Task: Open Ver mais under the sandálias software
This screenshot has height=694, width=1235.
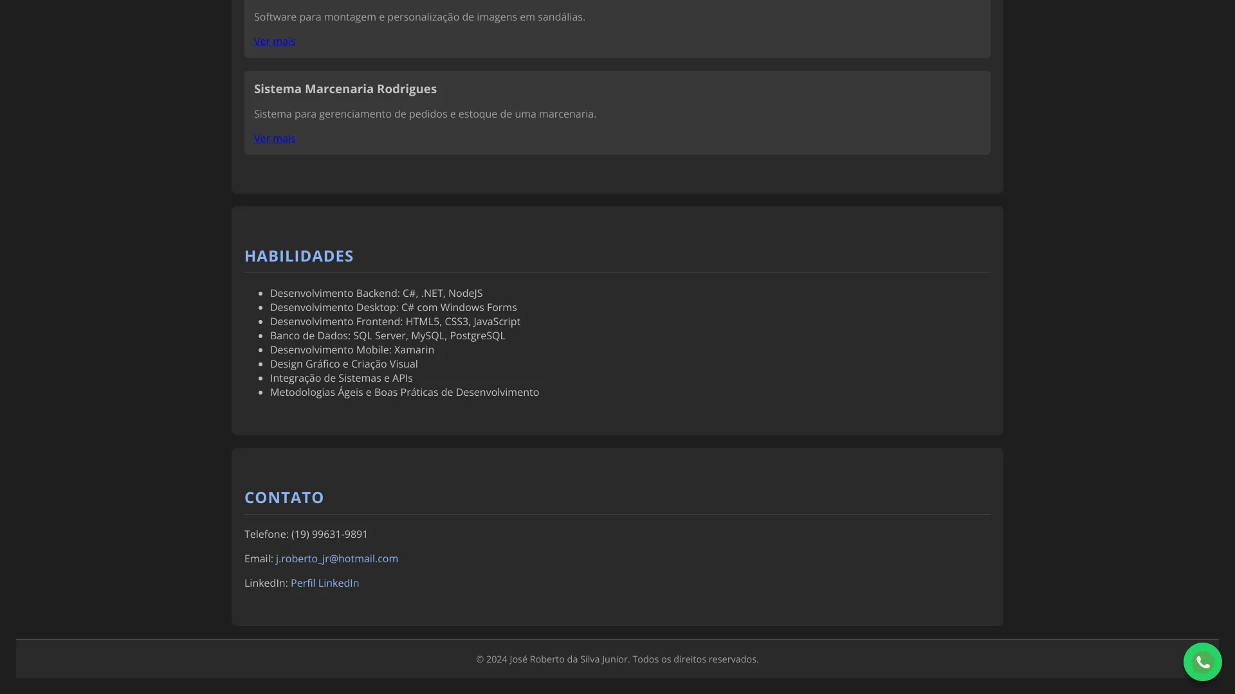Action: tap(275, 41)
